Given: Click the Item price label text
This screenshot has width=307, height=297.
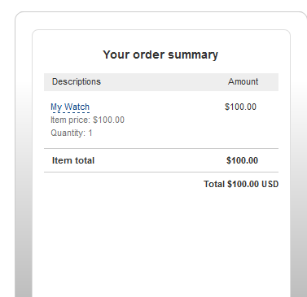Looking at the screenshot, I should pyautogui.click(x=70, y=120).
